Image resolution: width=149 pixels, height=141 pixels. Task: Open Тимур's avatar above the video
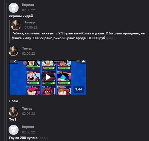pyautogui.click(x=13, y=51)
